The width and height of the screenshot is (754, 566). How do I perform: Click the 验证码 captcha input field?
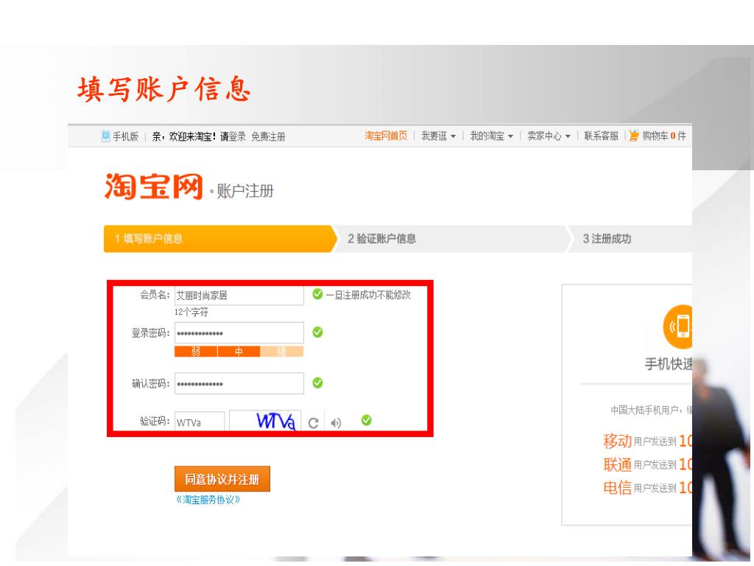200,422
